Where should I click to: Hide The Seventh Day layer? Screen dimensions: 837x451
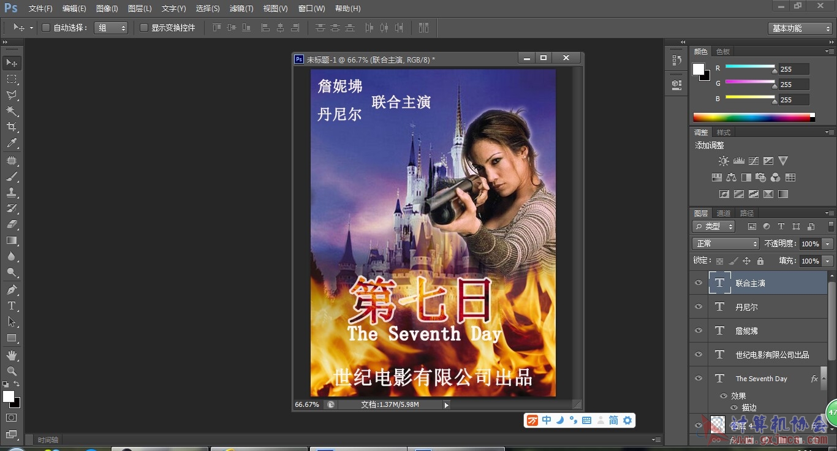[x=699, y=378]
